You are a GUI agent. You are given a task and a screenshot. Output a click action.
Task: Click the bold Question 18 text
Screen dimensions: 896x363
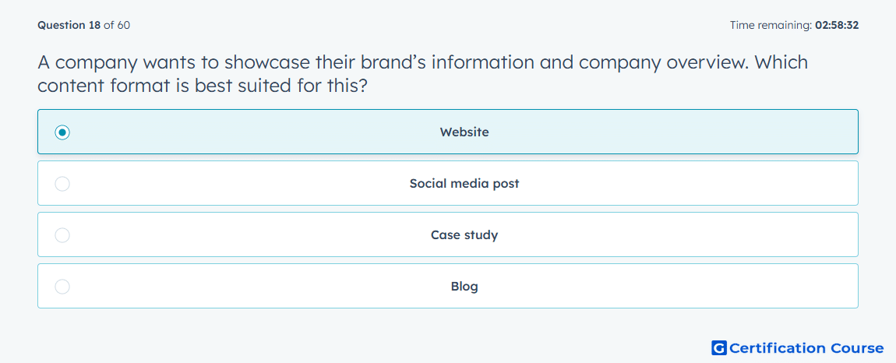(x=69, y=25)
